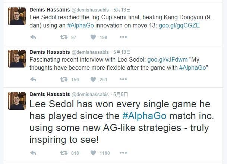Image resolution: width=227 pixels, height=164 pixels.
Task: Reply to the May 5 tweet
Action: 33,153
